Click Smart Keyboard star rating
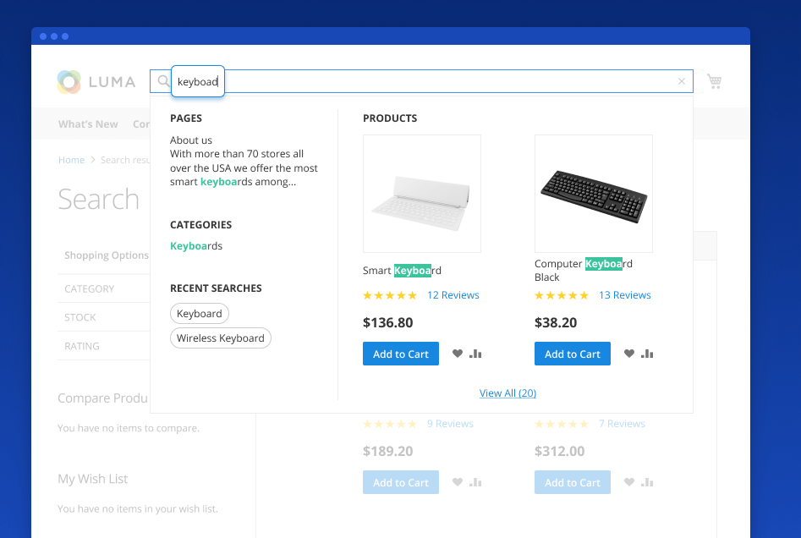The width and height of the screenshot is (801, 538). coord(390,295)
